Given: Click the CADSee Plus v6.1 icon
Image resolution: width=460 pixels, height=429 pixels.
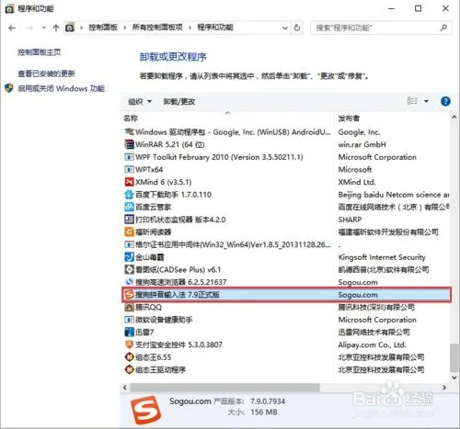Looking at the screenshot, I should (129, 269).
